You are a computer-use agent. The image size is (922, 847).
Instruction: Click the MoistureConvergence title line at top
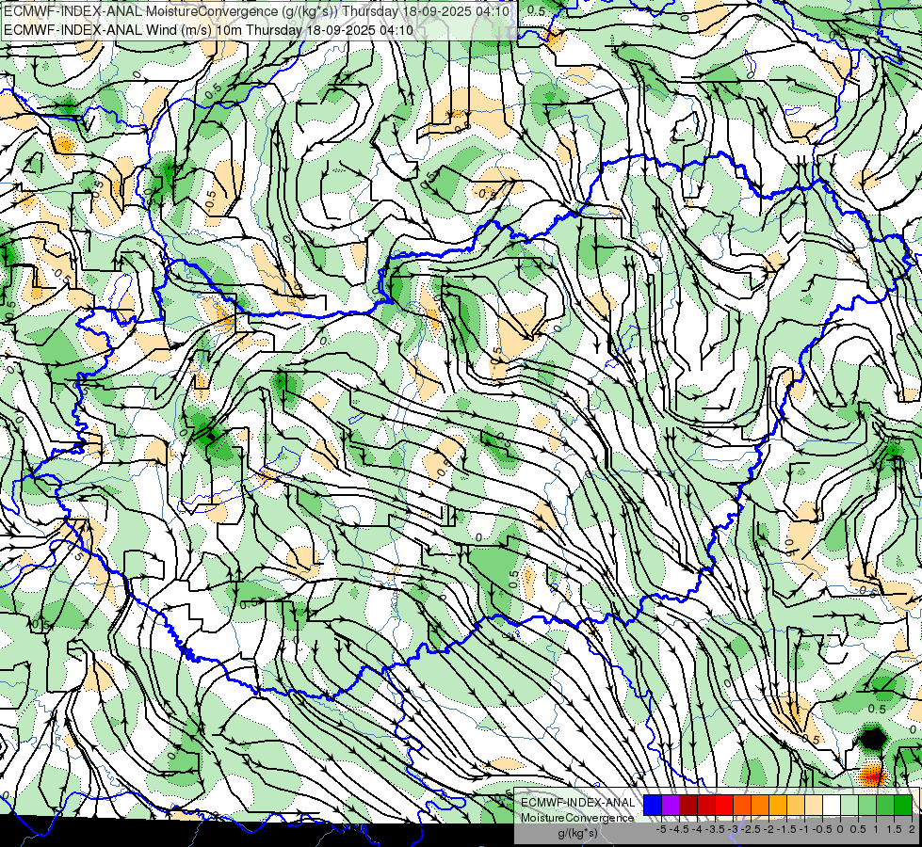[256, 11]
